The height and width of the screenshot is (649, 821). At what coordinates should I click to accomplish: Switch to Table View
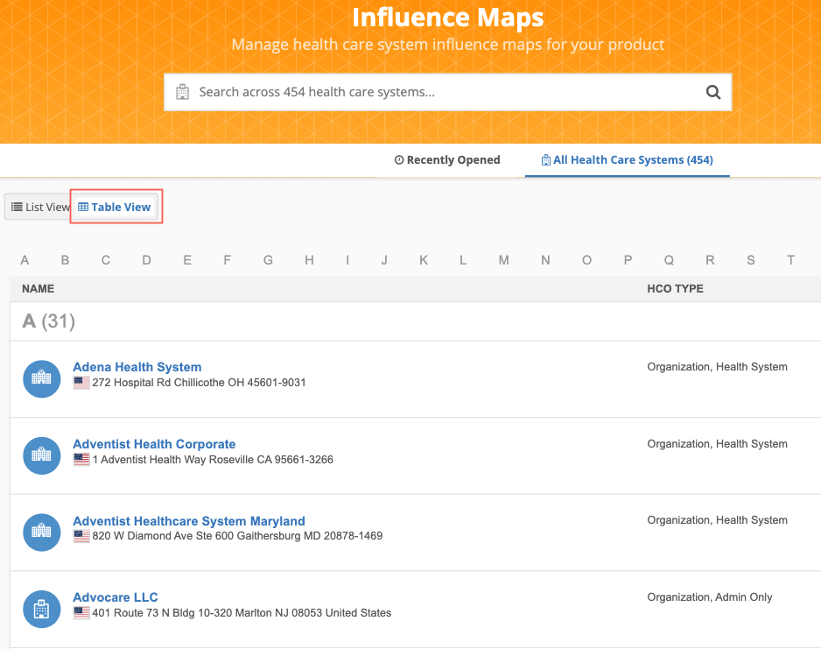click(115, 207)
